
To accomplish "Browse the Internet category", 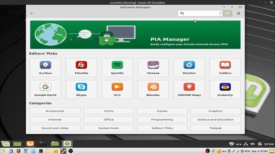I will coord(55,120).
